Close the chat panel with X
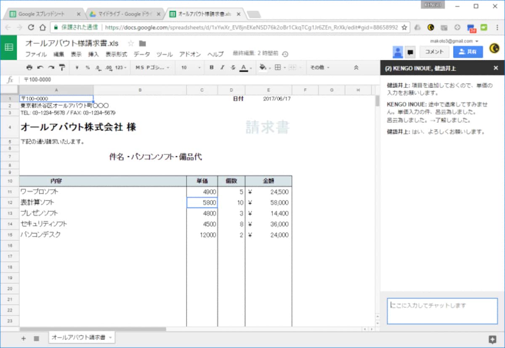 [x=496, y=68]
